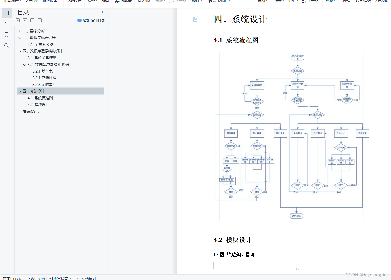Viewport: 391px width, 280px height.
Task: Click the plus box icon in 目录 toolbar
Action: [32, 20]
